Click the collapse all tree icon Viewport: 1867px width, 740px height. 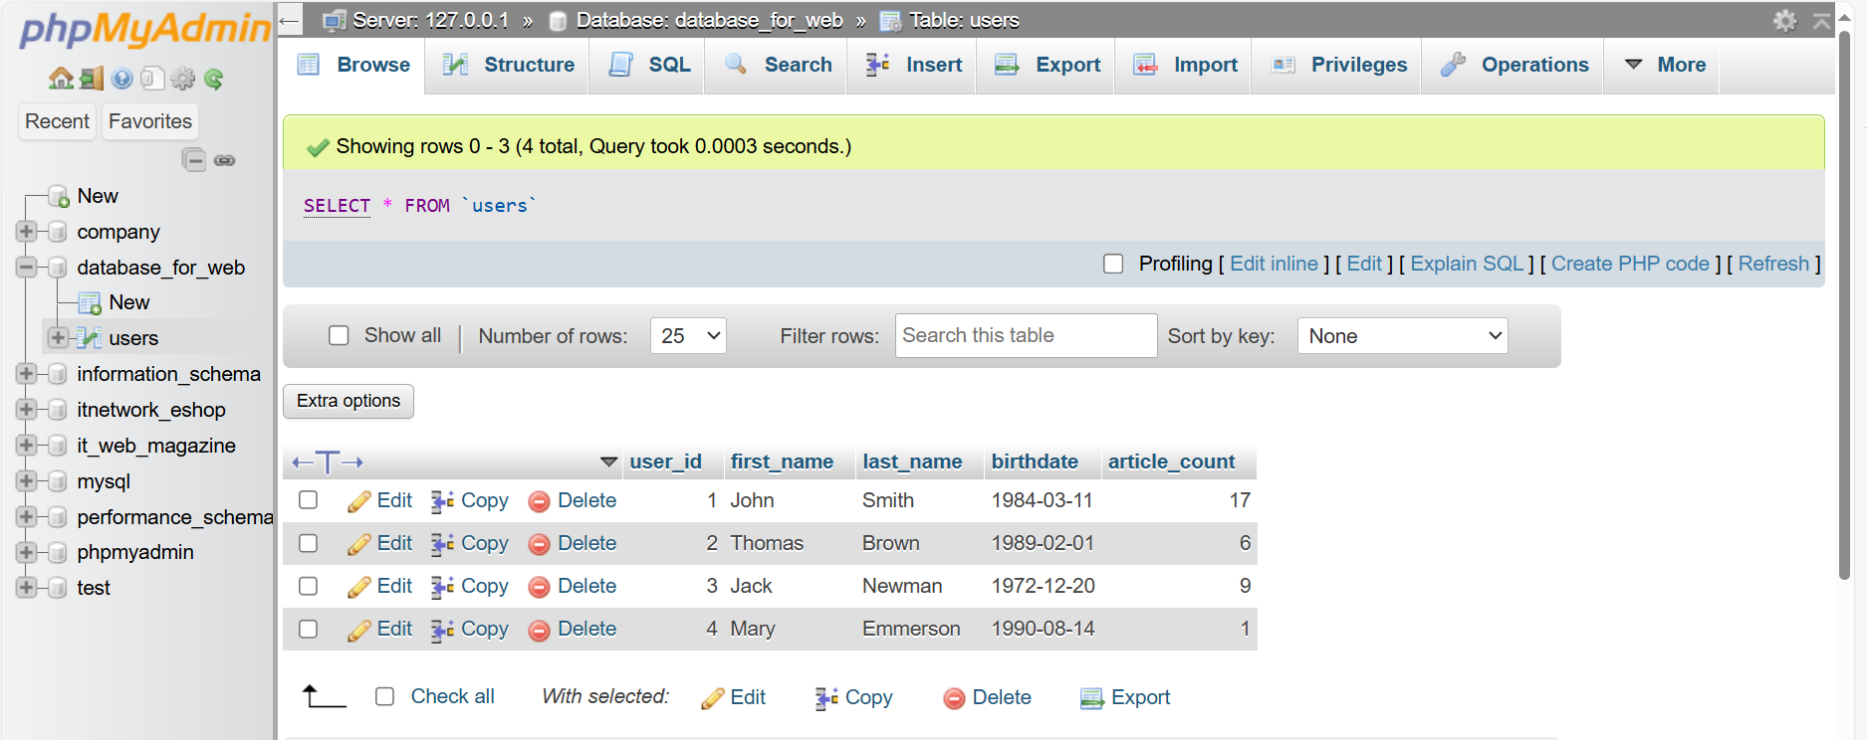point(194,160)
